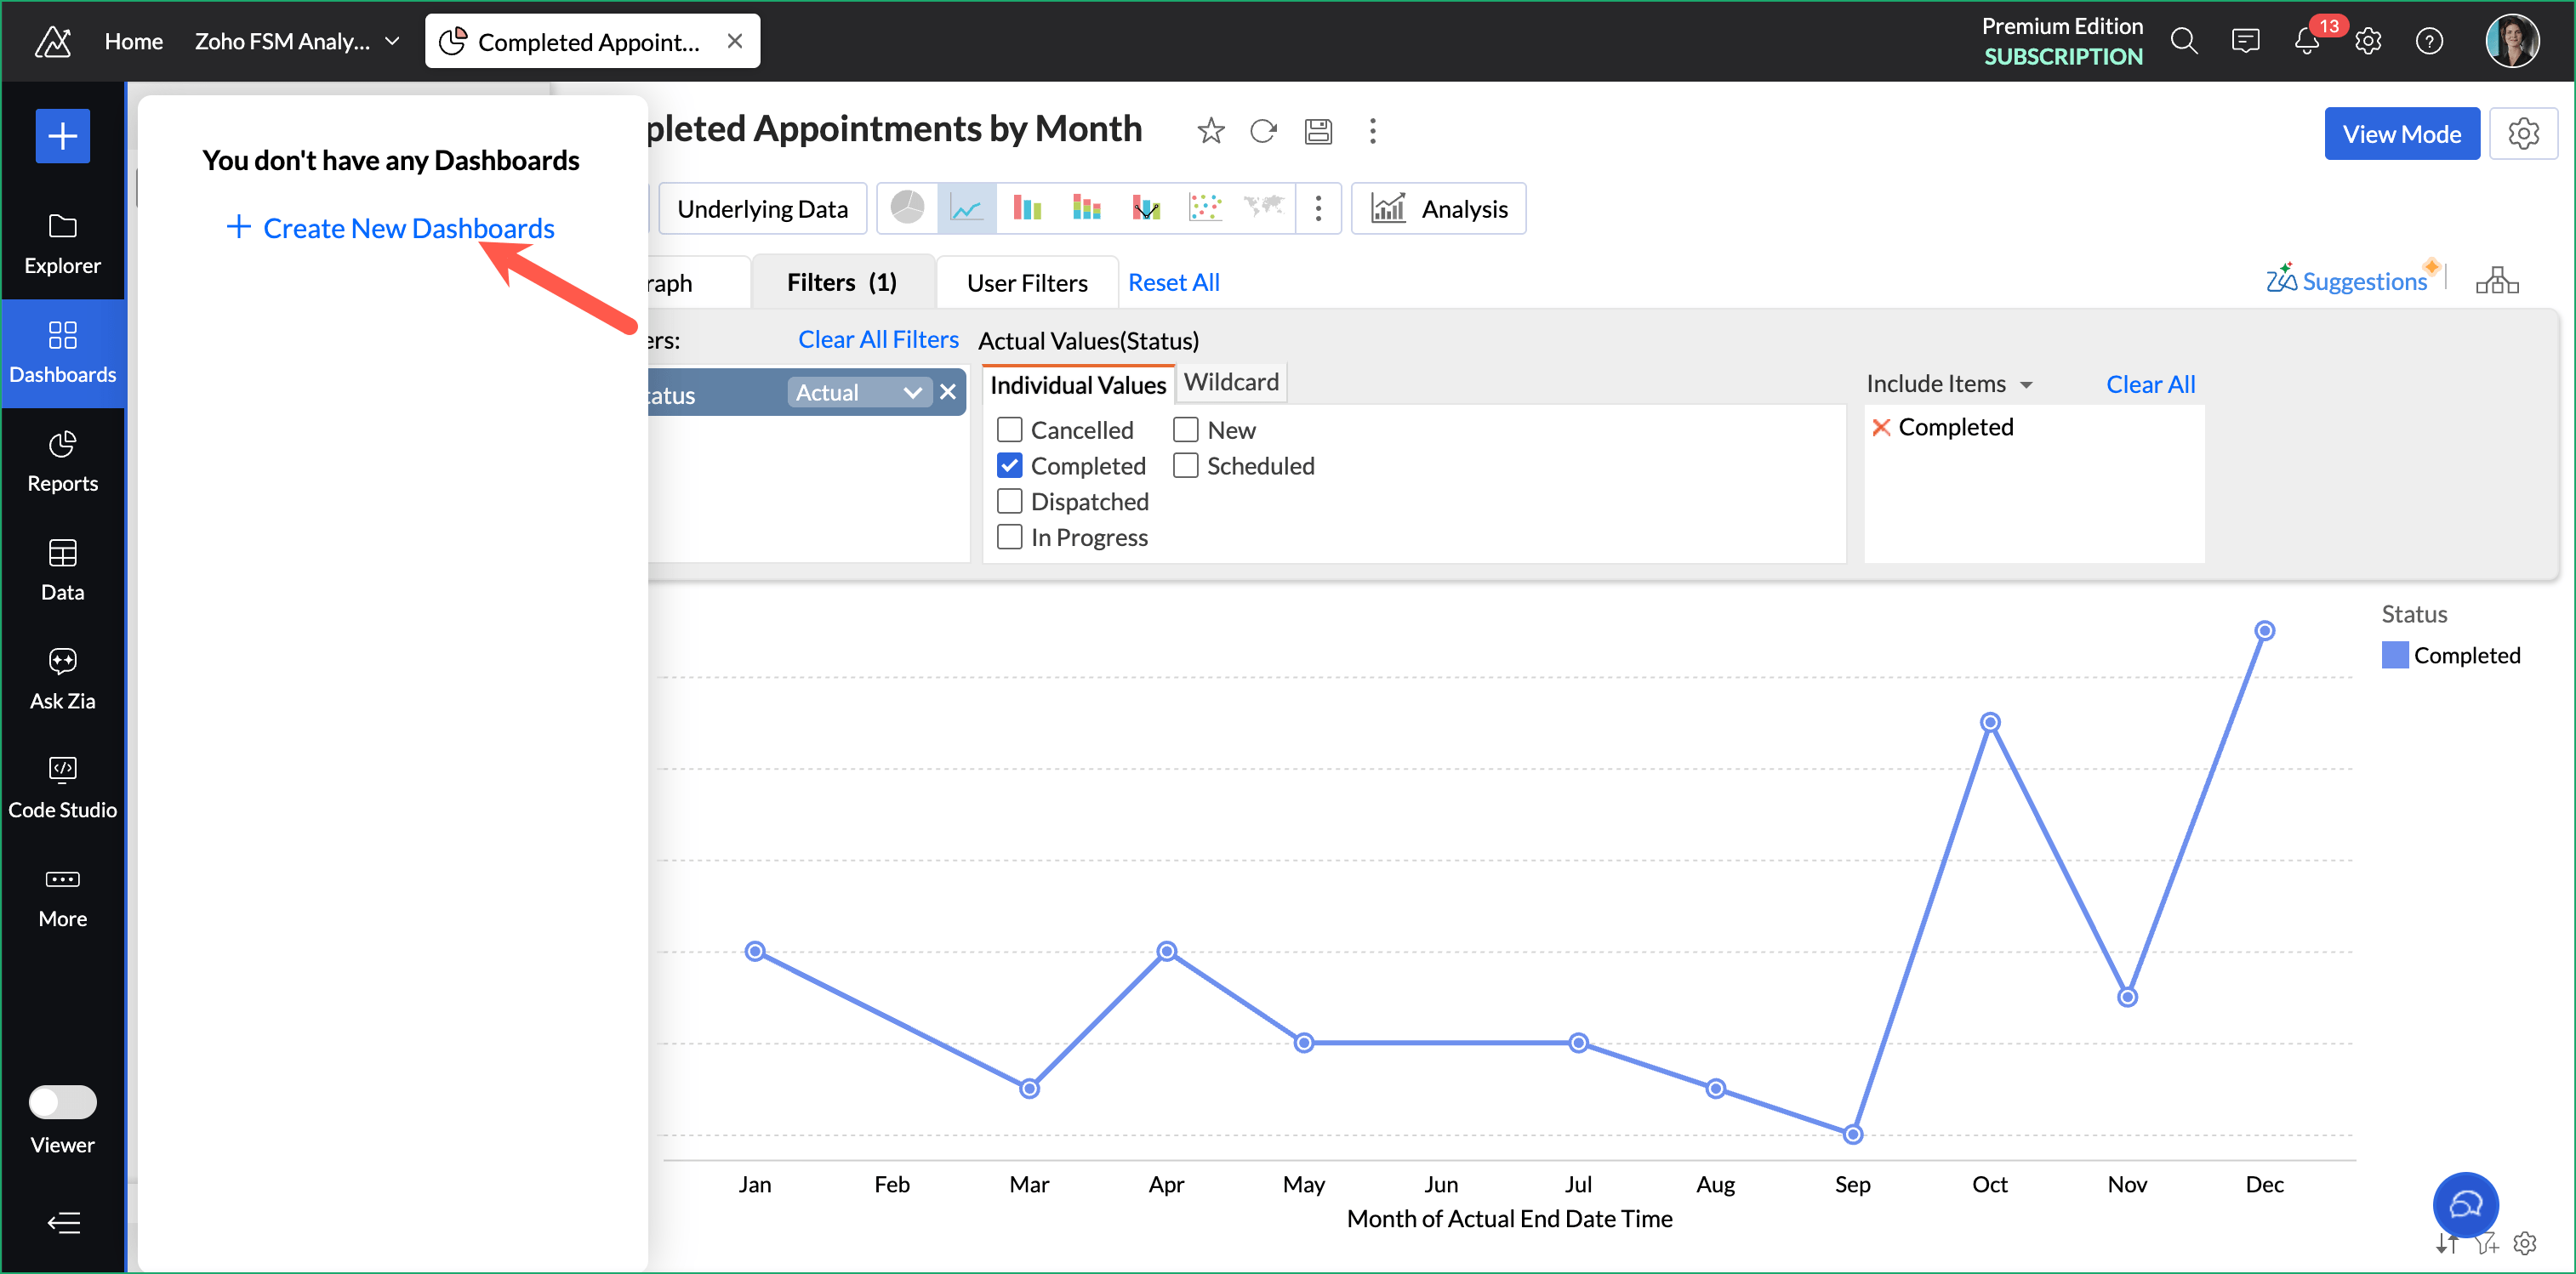Select the pie chart type icon
This screenshot has height=1274, width=2576.
(907, 208)
